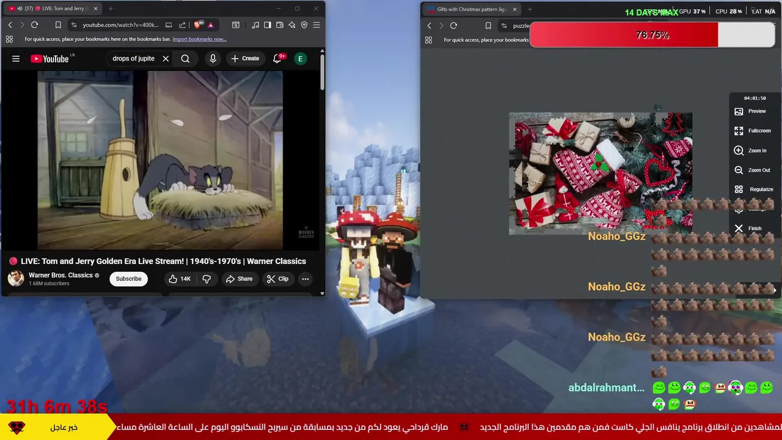The width and height of the screenshot is (782, 440).
Task: Open the E account avatar menu
Action: (x=300, y=59)
